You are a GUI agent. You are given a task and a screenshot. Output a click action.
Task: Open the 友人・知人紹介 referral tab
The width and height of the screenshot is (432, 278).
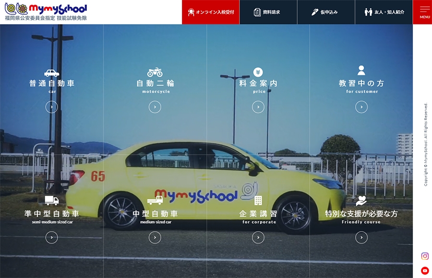tap(384, 12)
